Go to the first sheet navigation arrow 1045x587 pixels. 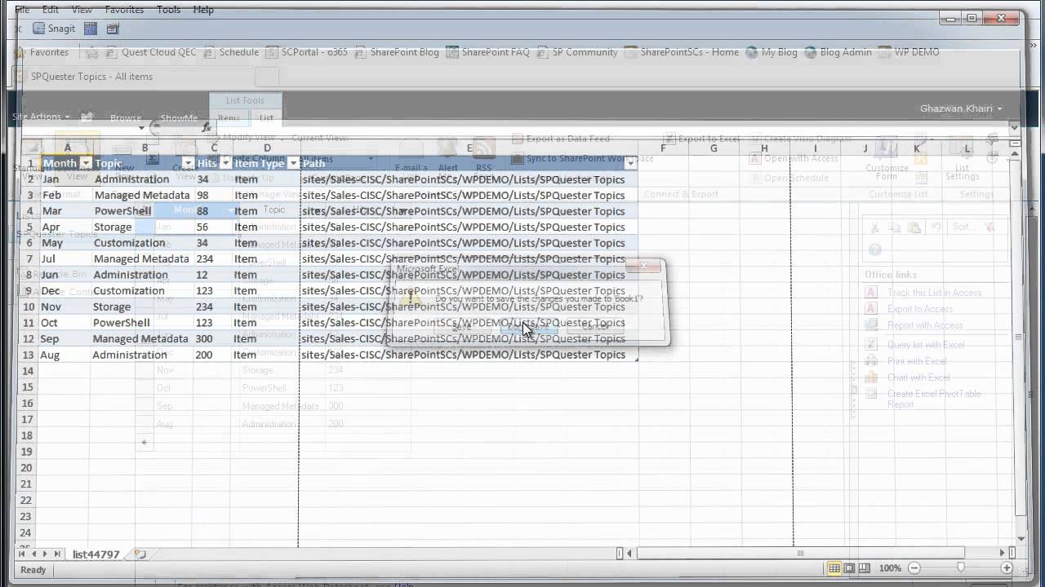[x=22, y=554]
